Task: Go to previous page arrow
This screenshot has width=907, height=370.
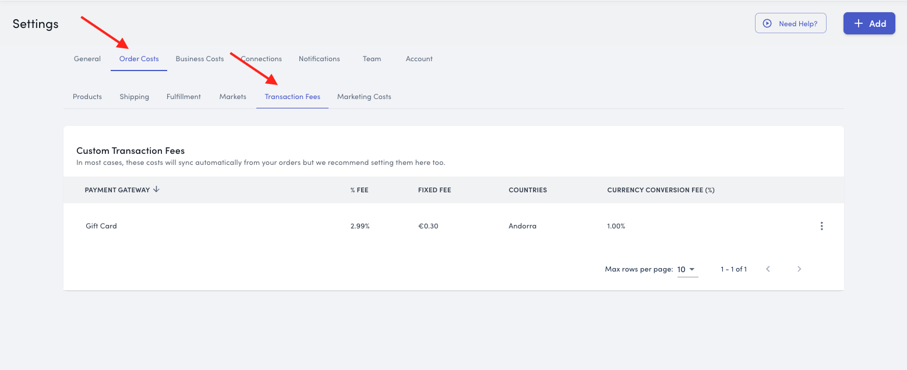Action: pyautogui.click(x=768, y=269)
